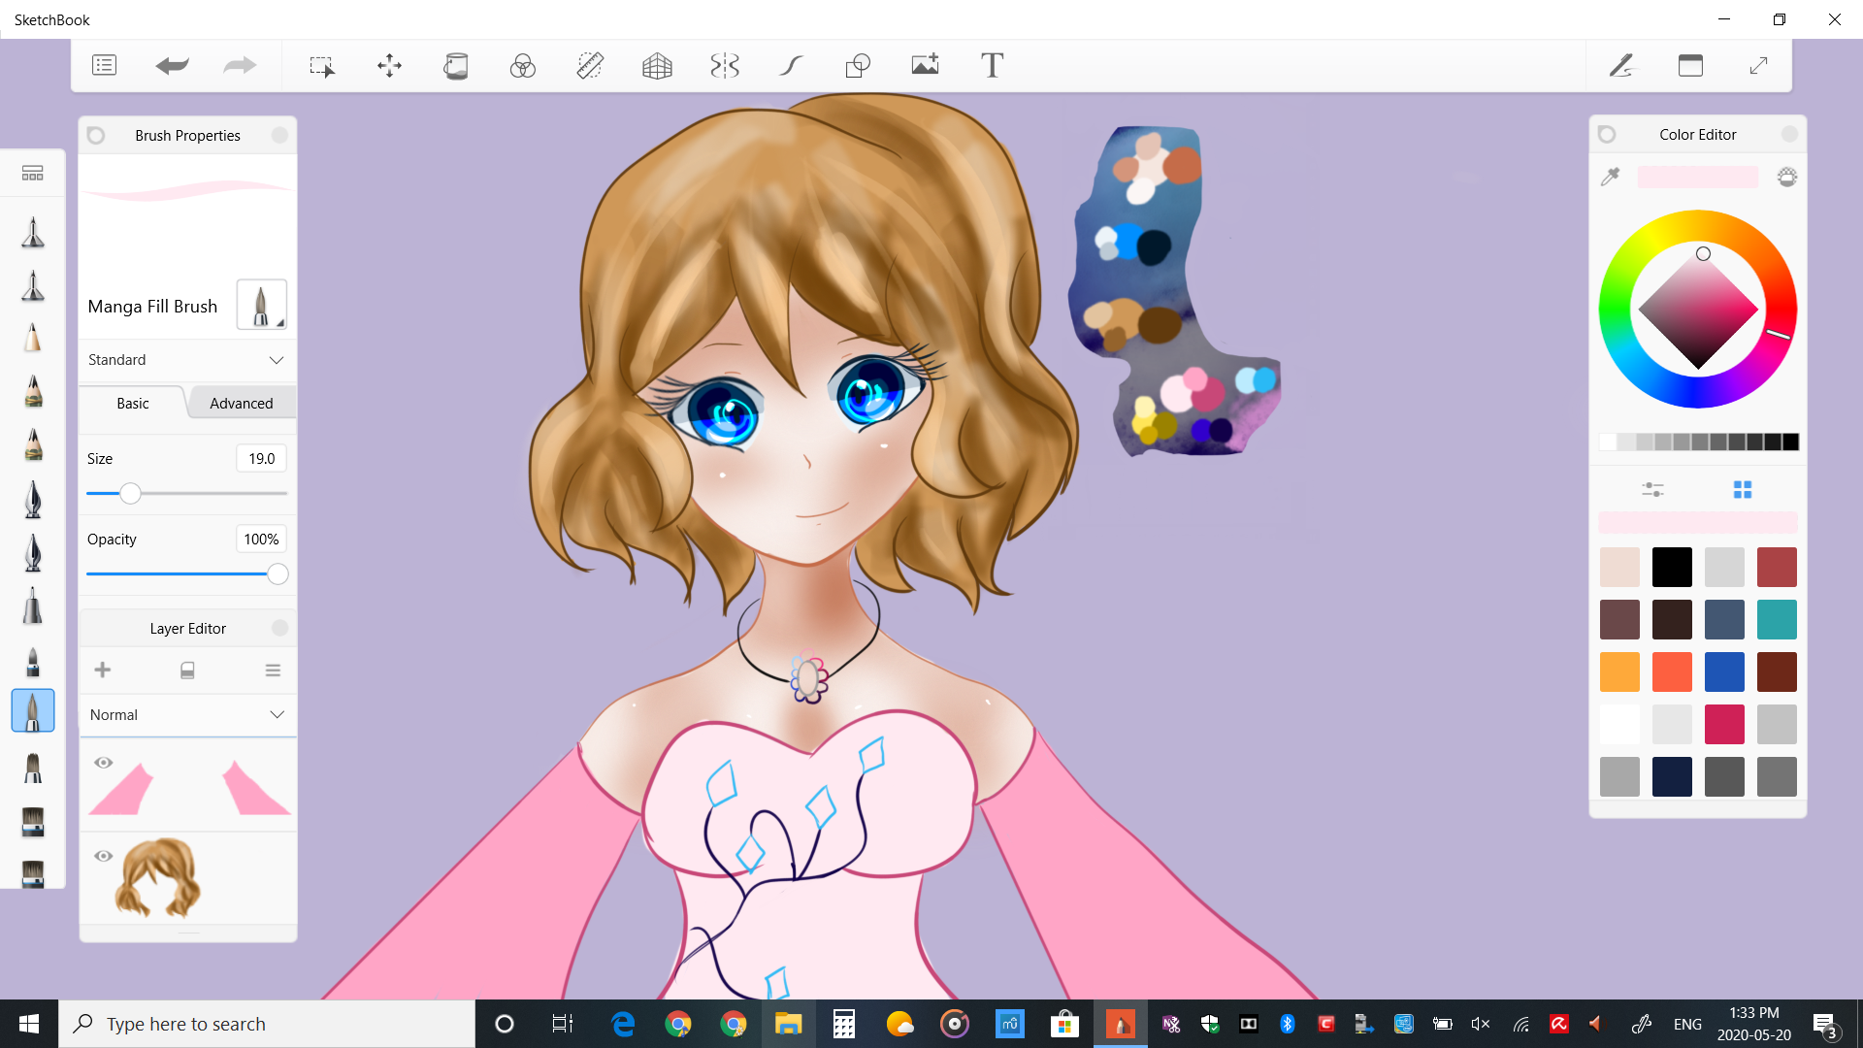Switch to the Advanced tab
Viewport: 1863px width, 1048px height.
pos(242,403)
